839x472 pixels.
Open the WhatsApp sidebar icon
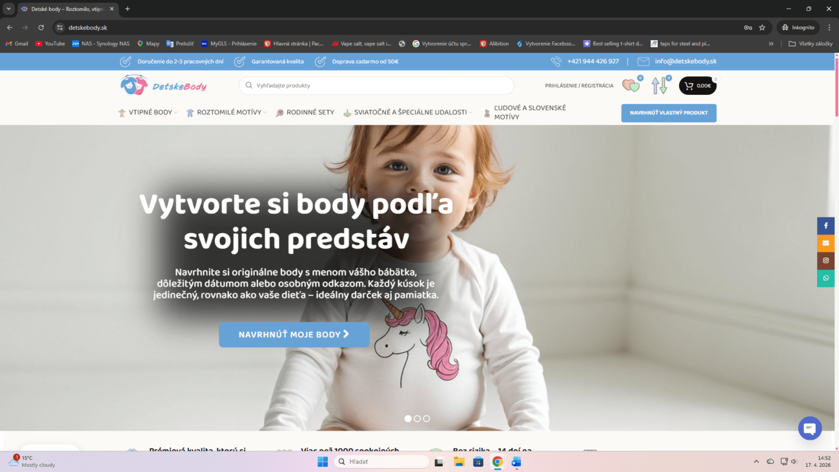(x=825, y=278)
